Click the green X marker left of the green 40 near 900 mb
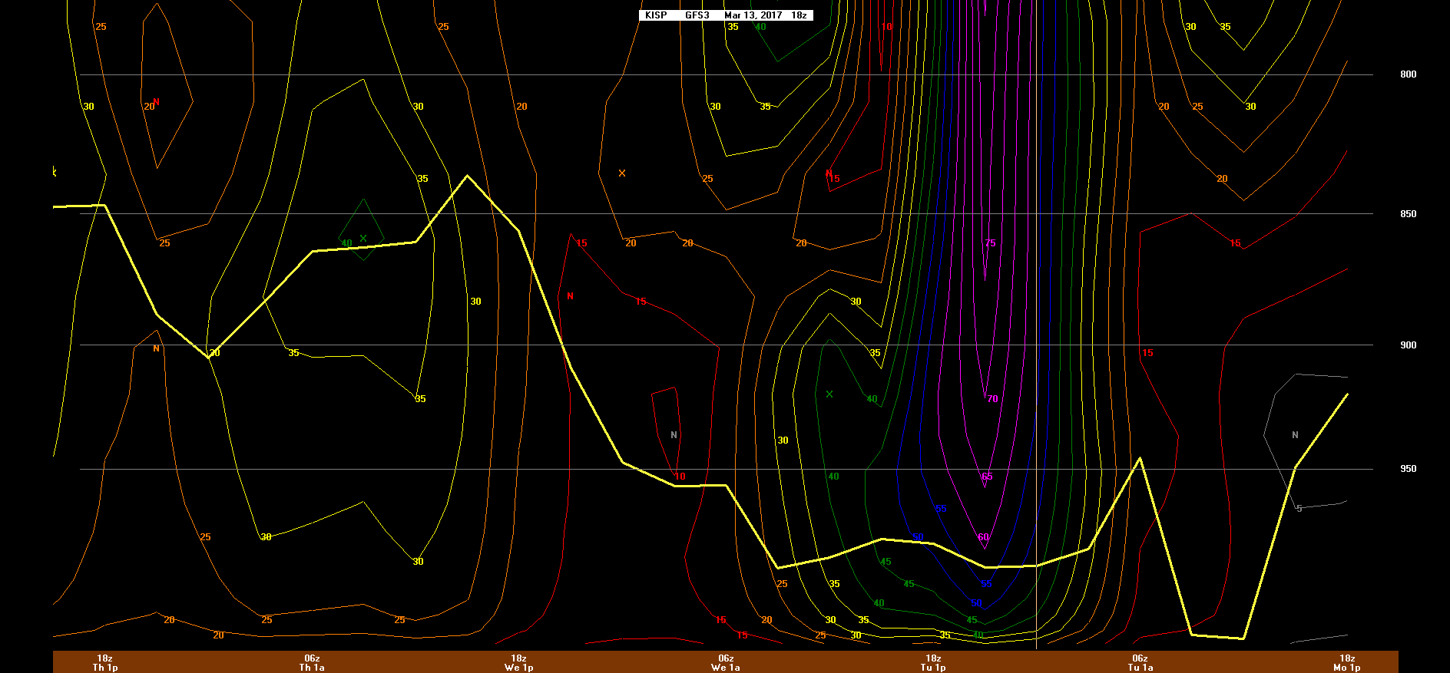 [x=829, y=394]
